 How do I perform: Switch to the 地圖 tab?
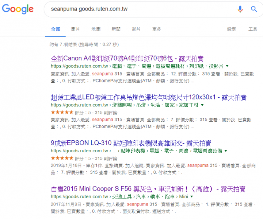click(x=96, y=29)
